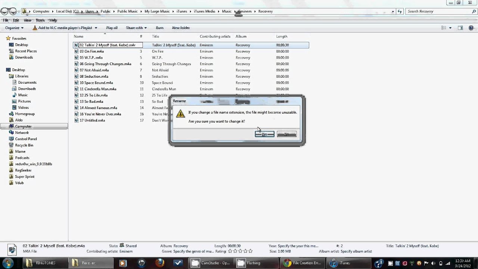The height and width of the screenshot is (269, 478).
Task: Open the Edit menu
Action: 16,20
